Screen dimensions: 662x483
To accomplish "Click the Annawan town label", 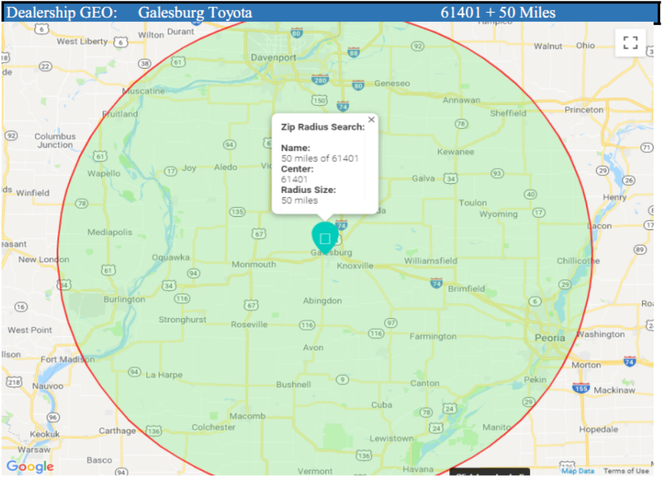I will [x=462, y=100].
